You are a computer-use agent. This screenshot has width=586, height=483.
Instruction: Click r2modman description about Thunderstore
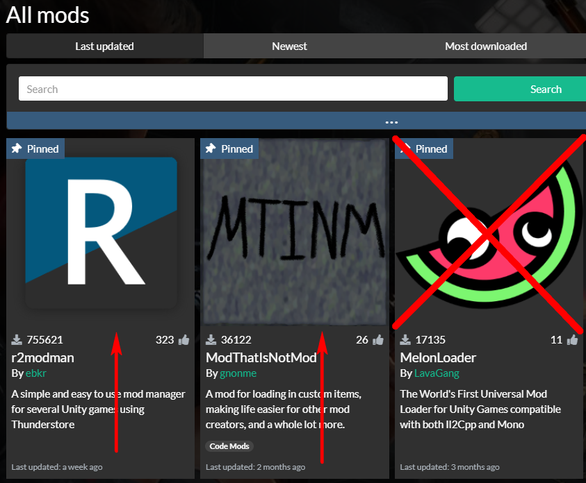coord(98,409)
